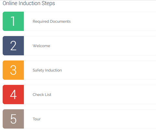This screenshot has height=130, width=156.
Task: Click the green number 1 tile
Action: (13, 21)
